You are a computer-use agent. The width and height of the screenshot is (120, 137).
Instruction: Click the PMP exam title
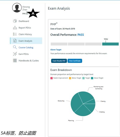point(54,24)
